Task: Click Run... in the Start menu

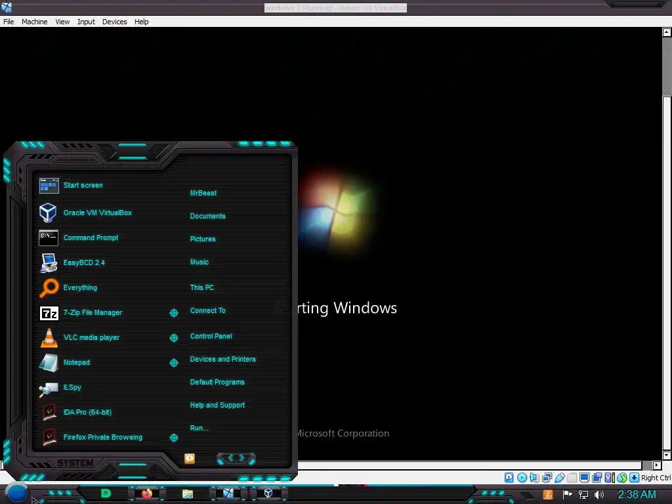Action: (x=199, y=428)
